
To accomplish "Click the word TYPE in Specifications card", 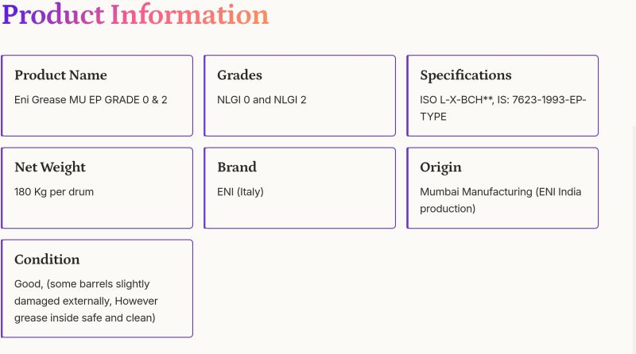I will point(433,117).
